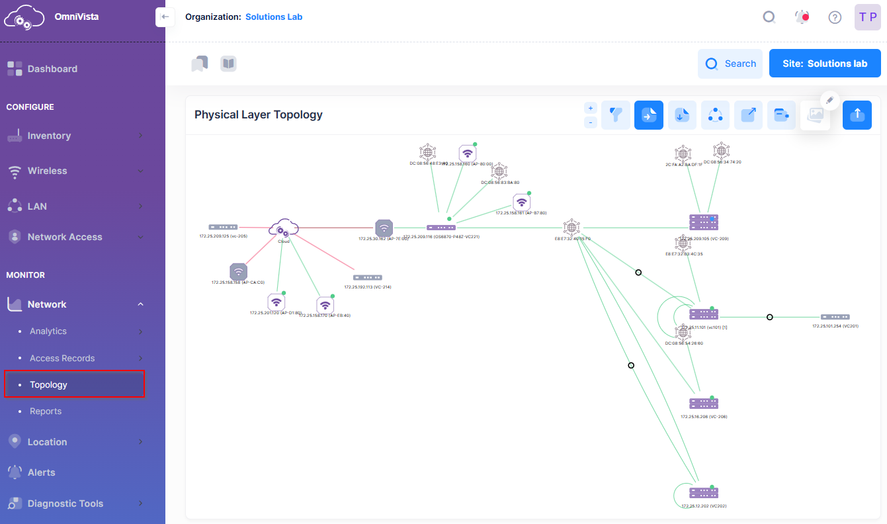The image size is (887, 524).
Task: Expand the Inventory menu chevron
Action: pos(140,136)
